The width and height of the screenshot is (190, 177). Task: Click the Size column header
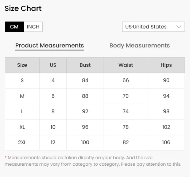coord(22,65)
